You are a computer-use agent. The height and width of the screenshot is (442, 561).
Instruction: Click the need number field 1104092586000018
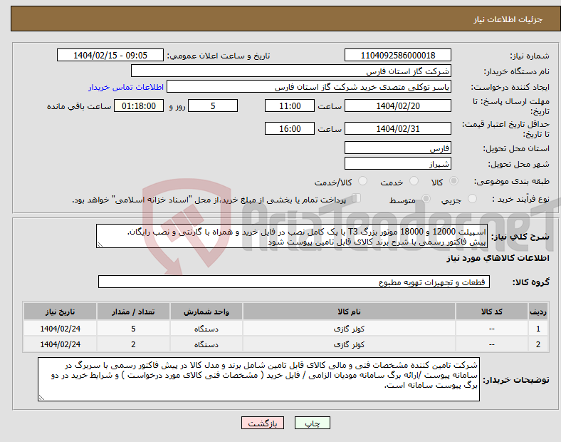397,55
